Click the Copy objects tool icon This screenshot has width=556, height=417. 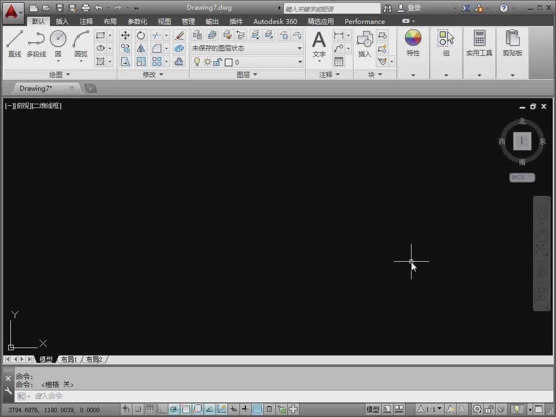pos(125,48)
